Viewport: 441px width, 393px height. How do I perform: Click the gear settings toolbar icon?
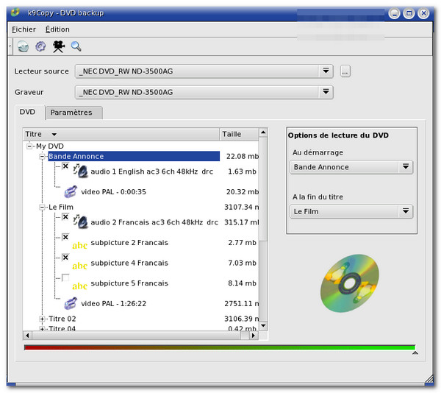pyautogui.click(x=40, y=46)
